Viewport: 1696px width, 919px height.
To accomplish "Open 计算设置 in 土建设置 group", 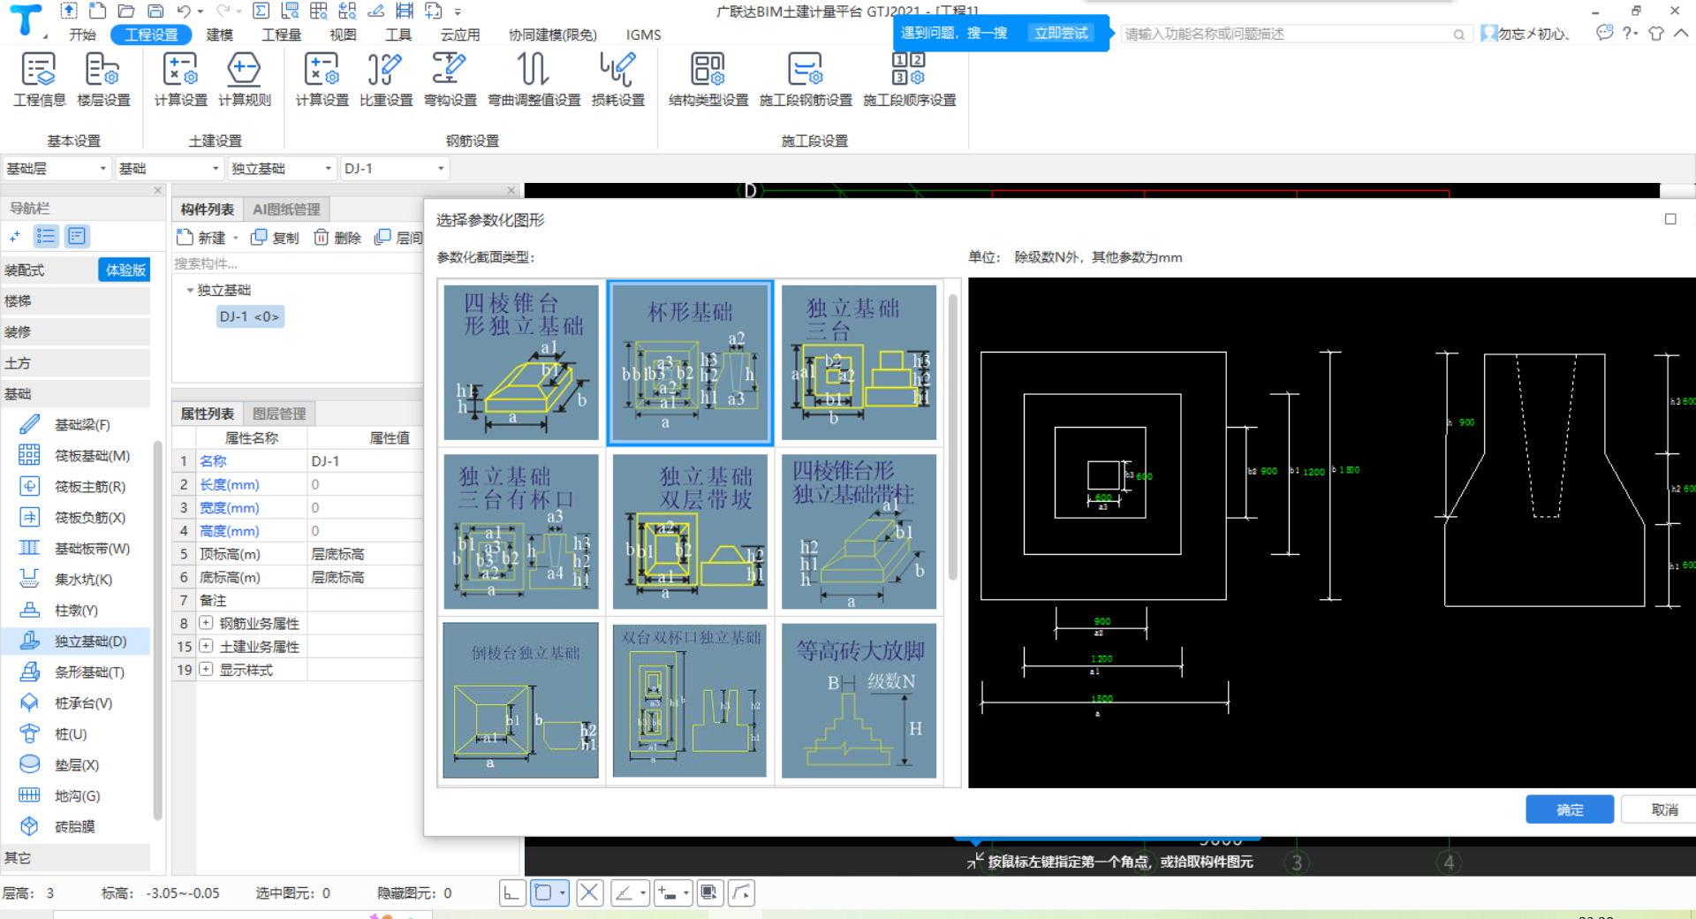I will coord(180,80).
